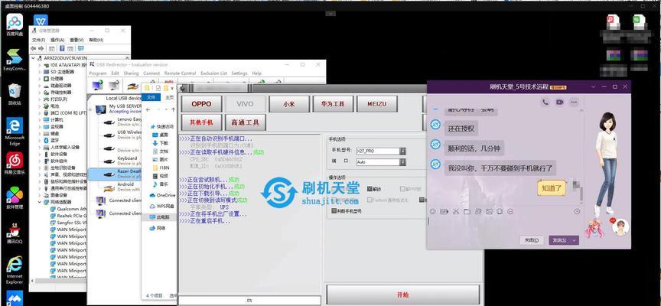
Task: Open dropdown arrow beside chat 发送 button
Action: point(575,240)
